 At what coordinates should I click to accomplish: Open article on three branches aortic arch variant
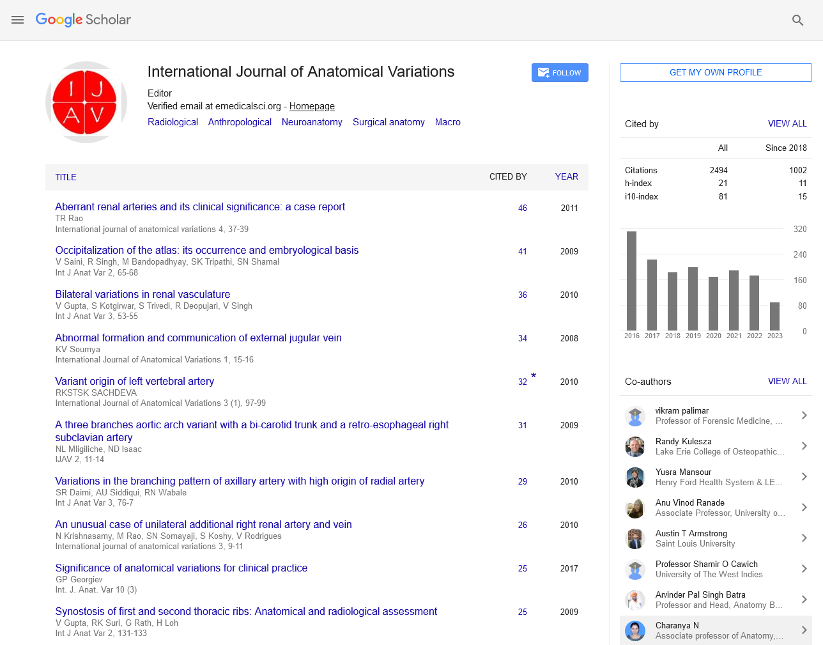[252, 431]
